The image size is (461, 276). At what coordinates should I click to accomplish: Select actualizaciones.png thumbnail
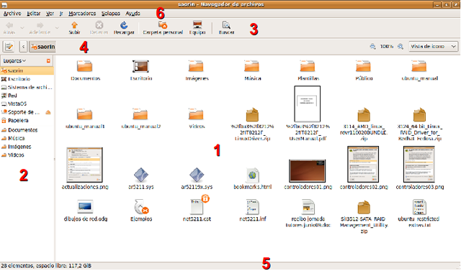point(85,165)
